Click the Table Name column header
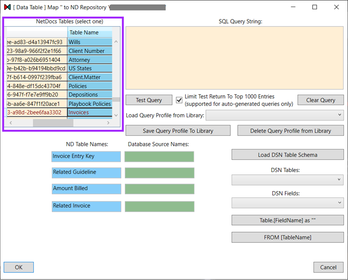Viewport: 348px width, 280px height. pos(90,32)
